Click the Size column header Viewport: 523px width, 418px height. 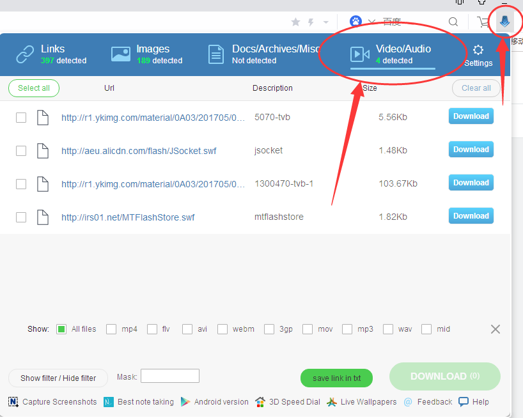point(370,88)
